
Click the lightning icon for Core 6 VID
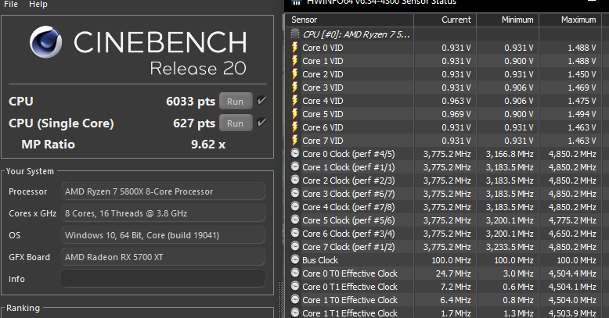295,127
